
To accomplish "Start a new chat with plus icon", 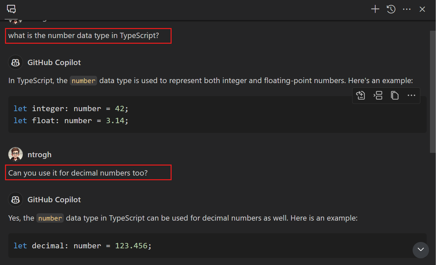I will pos(375,9).
